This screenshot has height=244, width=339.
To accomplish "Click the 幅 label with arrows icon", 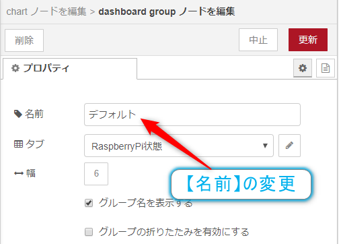I will point(25,173).
